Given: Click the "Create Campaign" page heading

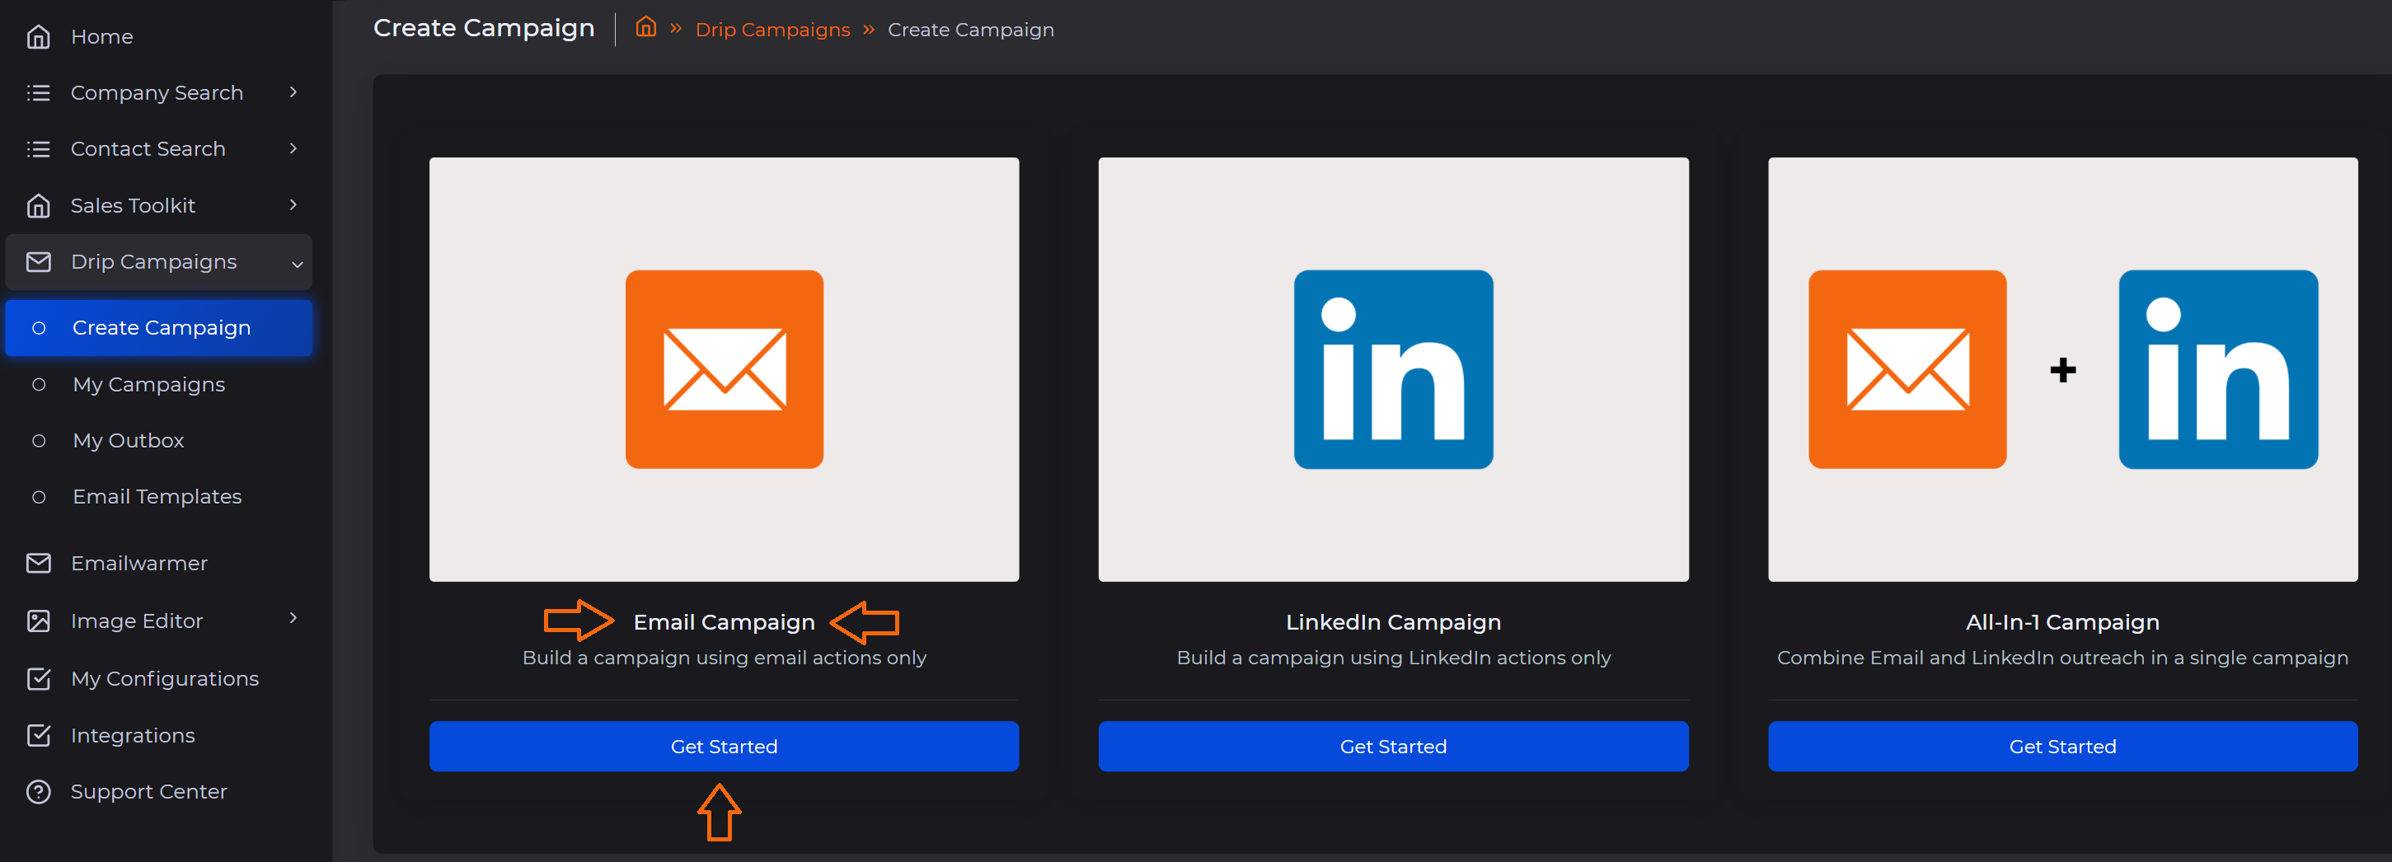Looking at the screenshot, I should [484, 29].
